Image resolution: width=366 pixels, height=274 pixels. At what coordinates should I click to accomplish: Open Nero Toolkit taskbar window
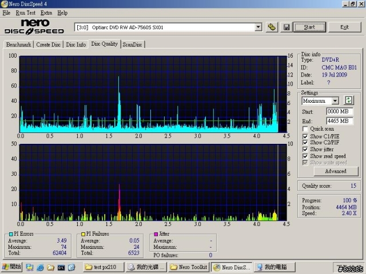click(x=189, y=267)
